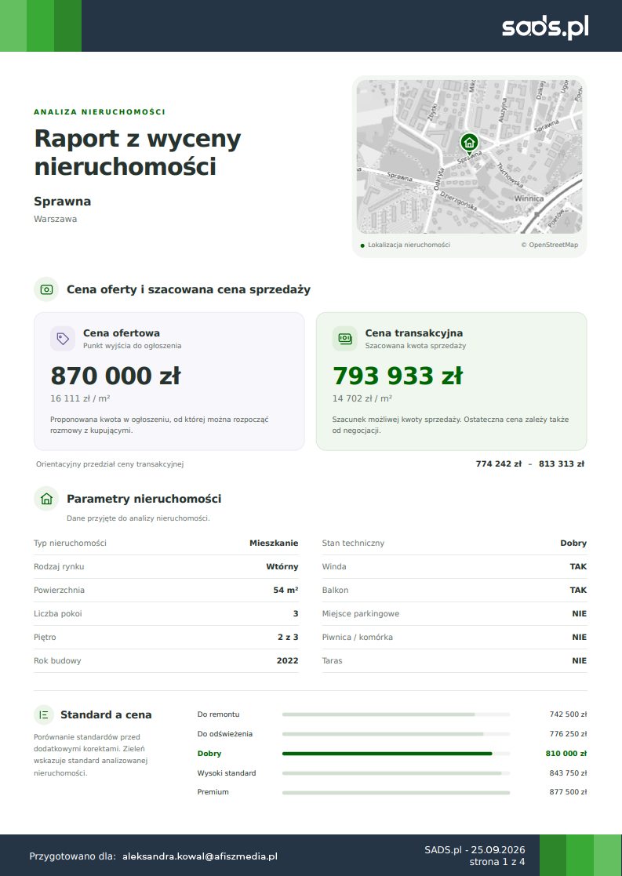Click the green Dobry standard label

[x=209, y=754]
